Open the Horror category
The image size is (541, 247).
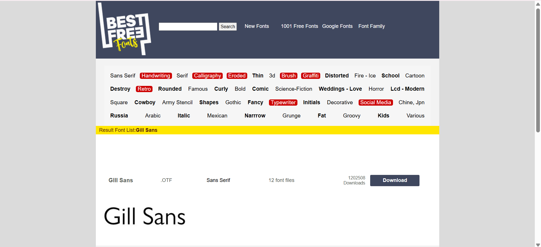376,89
